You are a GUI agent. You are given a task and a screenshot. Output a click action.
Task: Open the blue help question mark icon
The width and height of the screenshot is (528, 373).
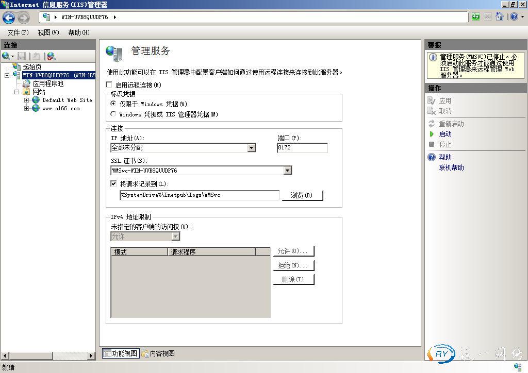pos(513,17)
